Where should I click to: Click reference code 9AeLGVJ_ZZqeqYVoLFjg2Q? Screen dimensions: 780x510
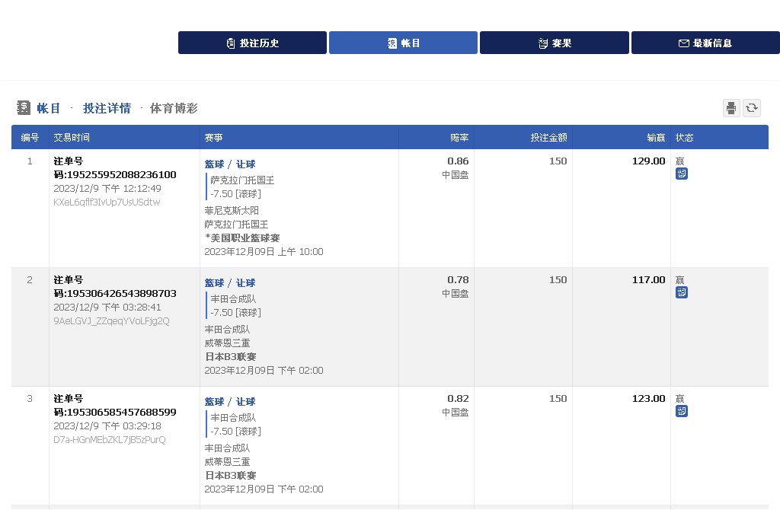[x=111, y=321]
